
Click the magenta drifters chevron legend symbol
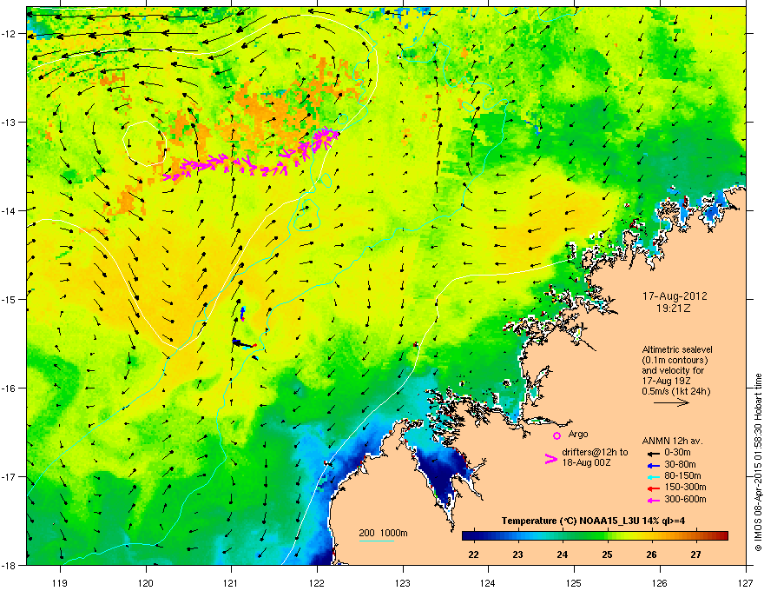(550, 459)
